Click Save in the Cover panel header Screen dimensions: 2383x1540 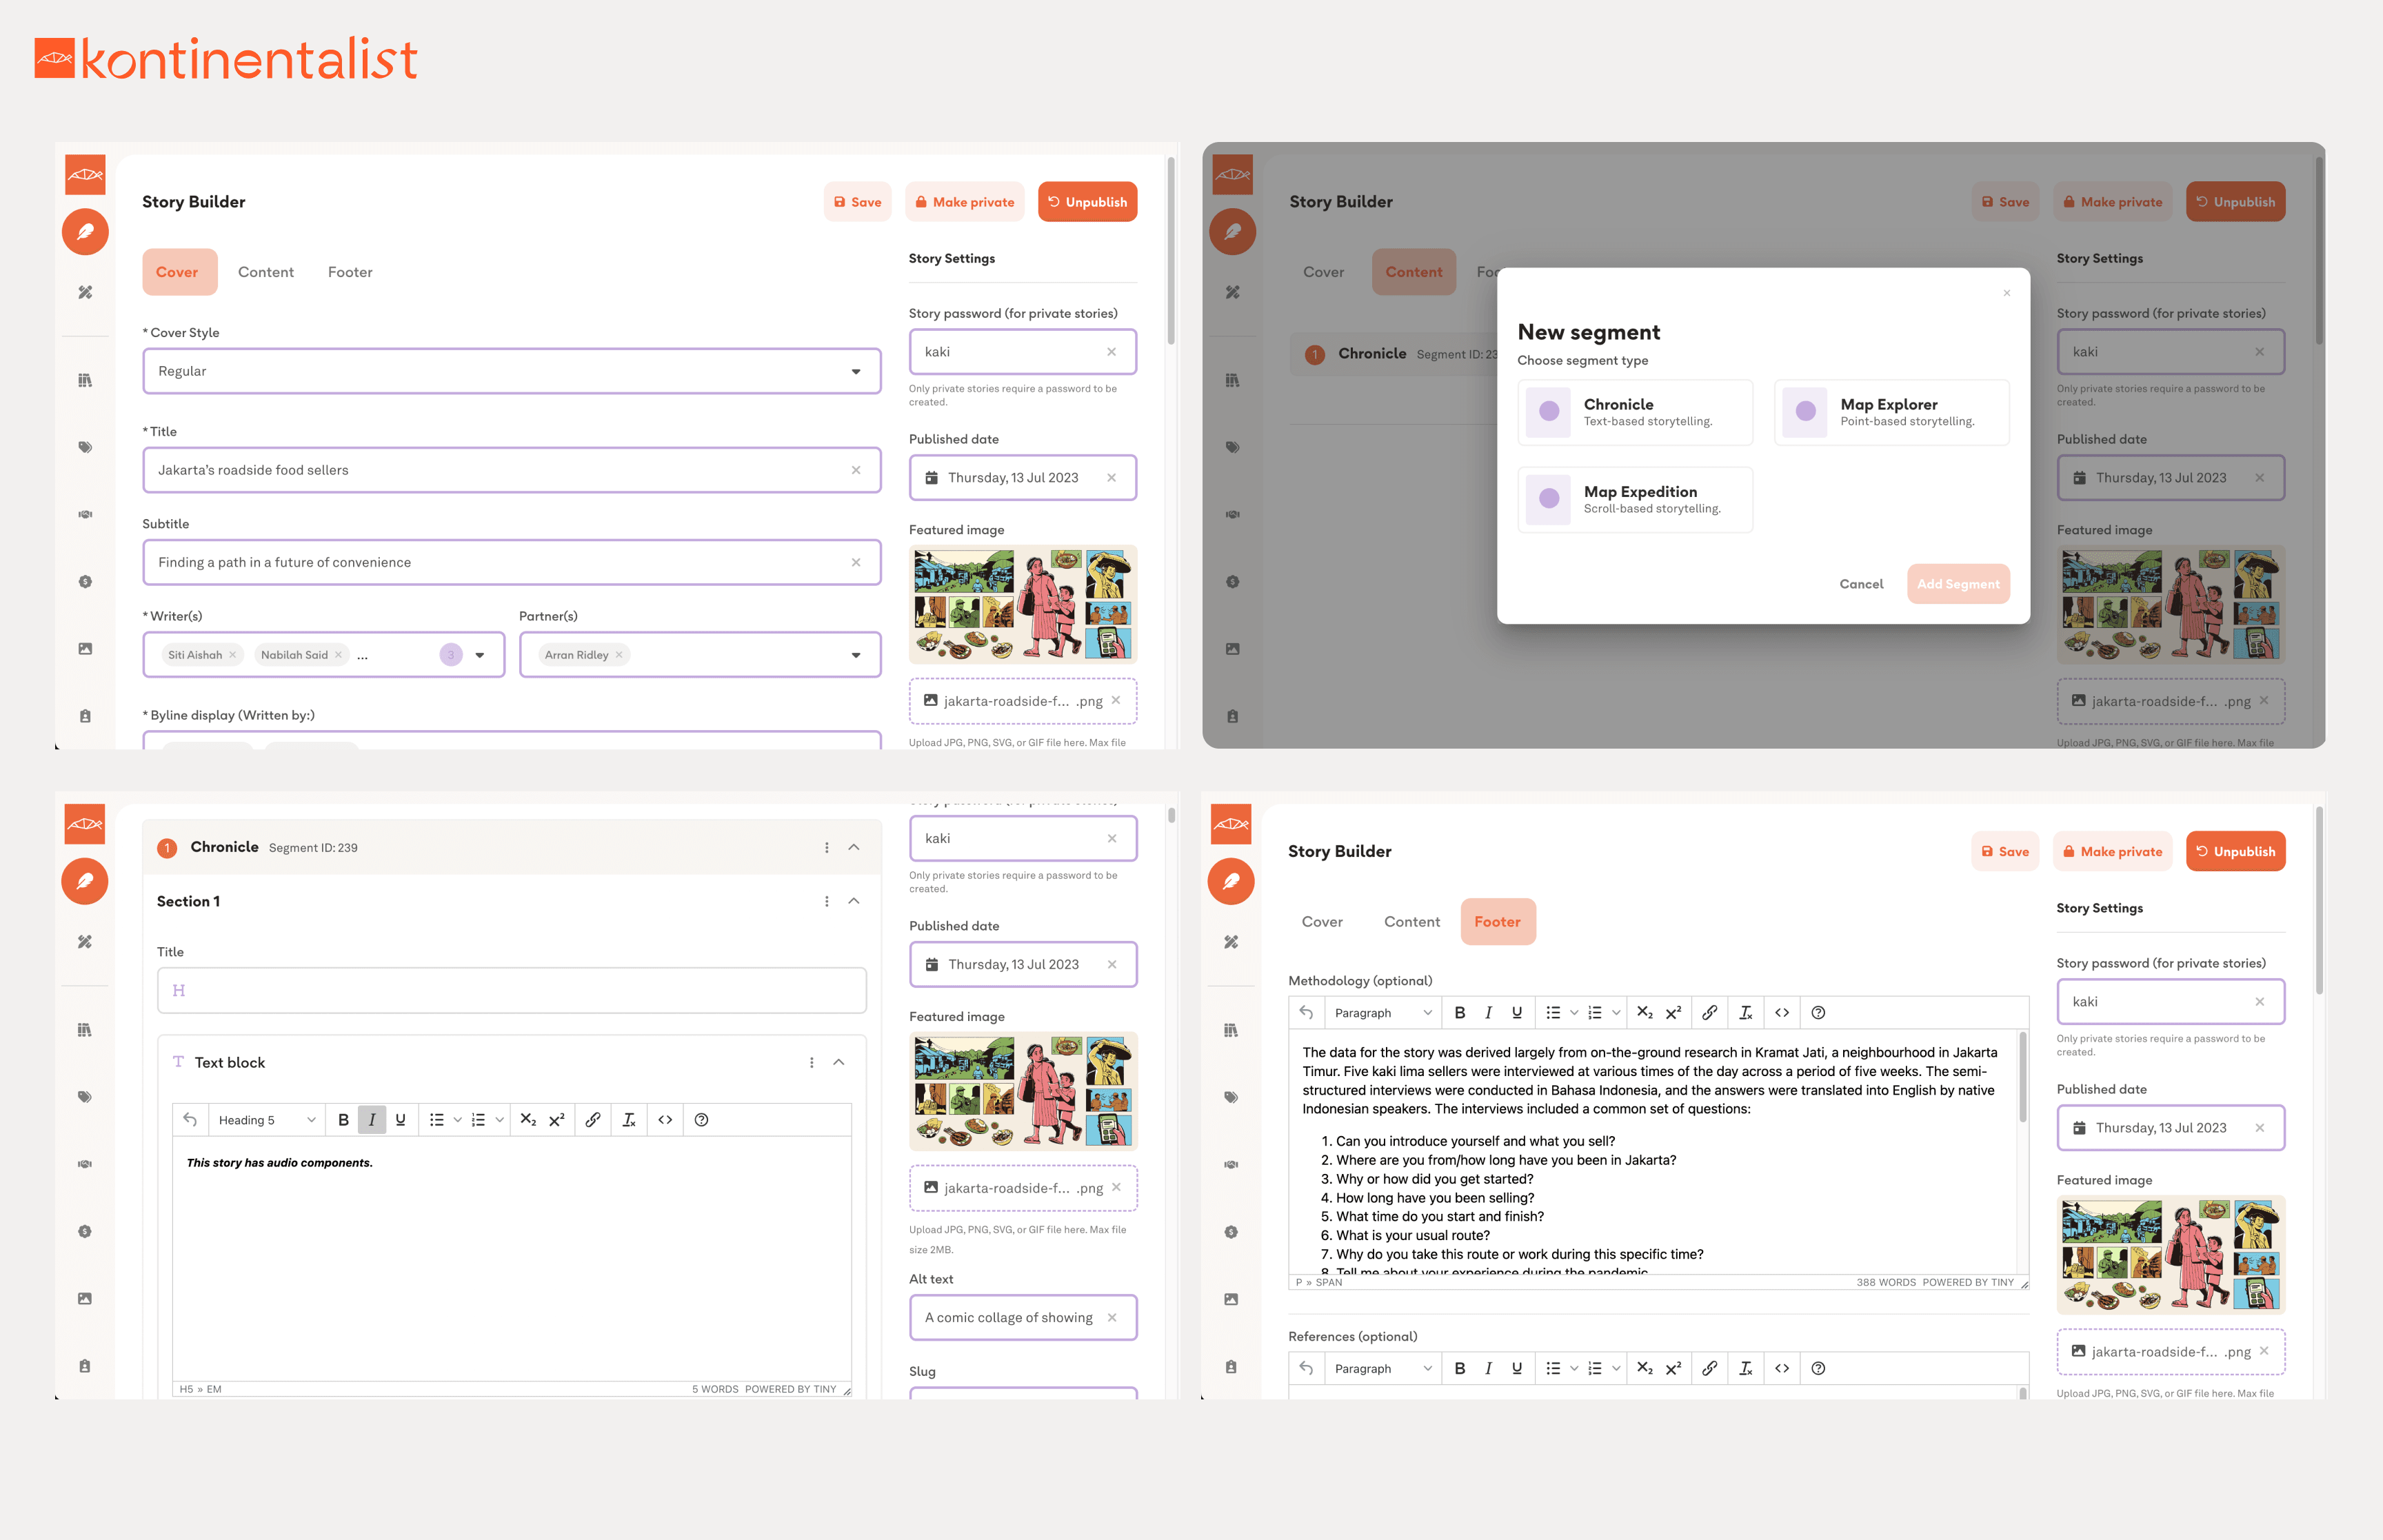tap(857, 202)
